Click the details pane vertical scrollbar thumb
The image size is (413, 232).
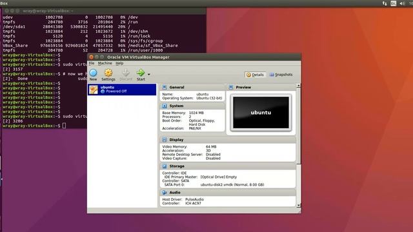tap(298, 126)
